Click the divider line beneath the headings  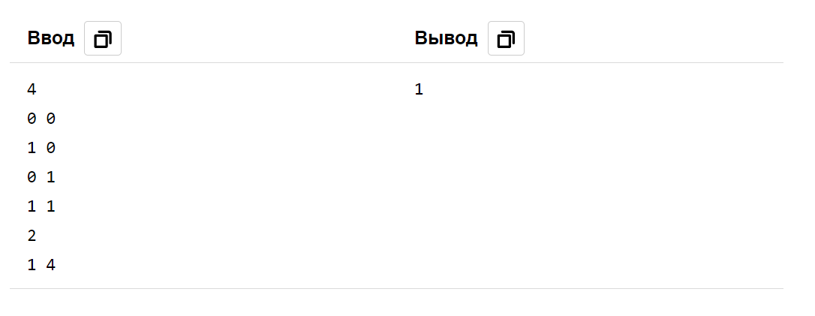(x=396, y=63)
